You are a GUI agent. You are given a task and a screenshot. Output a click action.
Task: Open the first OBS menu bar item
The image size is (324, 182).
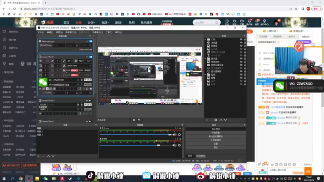(x=41, y=32)
